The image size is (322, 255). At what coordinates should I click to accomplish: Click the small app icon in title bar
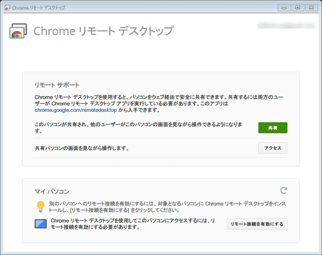(x=7, y=8)
